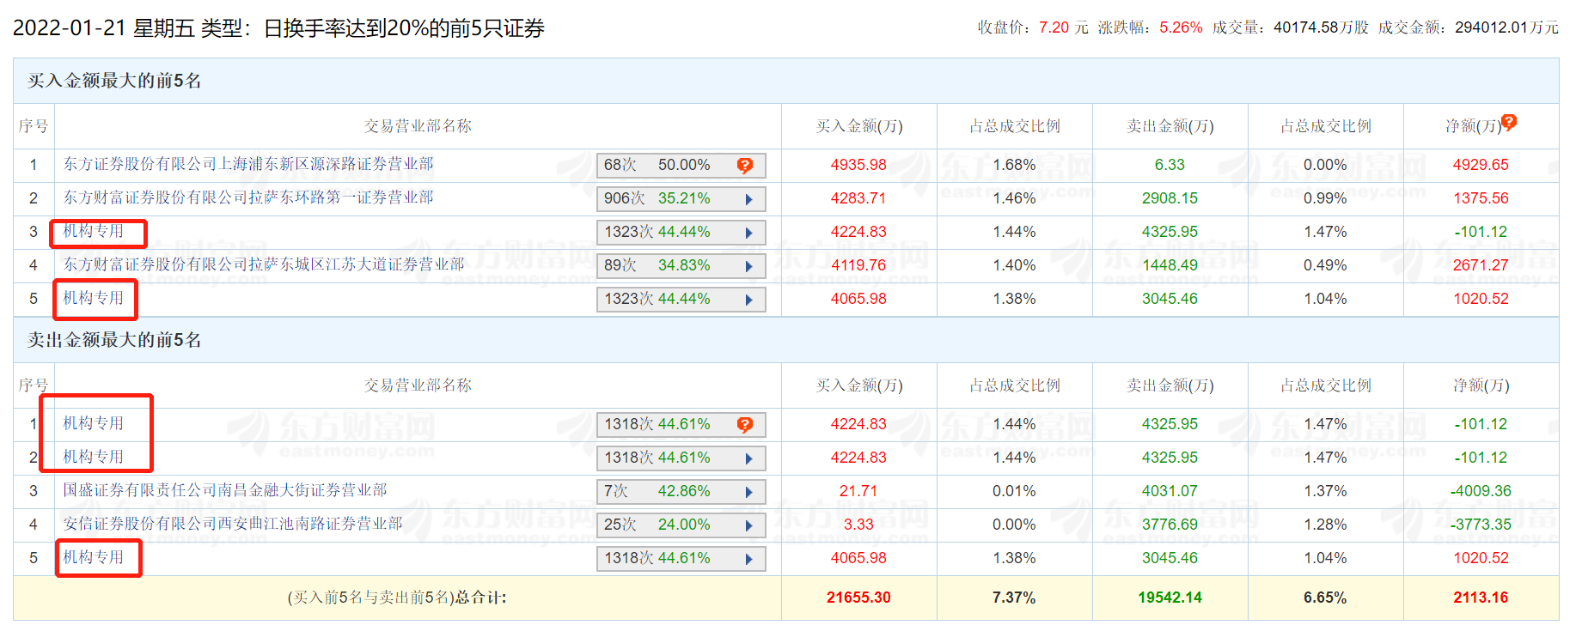Click the help icon beside 68次 50.00%
This screenshot has height=625, width=1576.
745,166
